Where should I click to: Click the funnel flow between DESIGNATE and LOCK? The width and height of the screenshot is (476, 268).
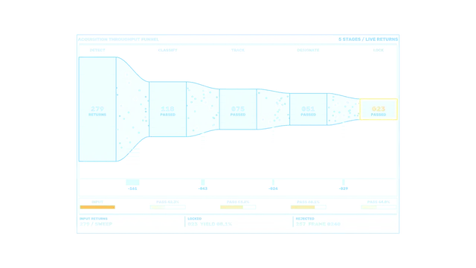click(x=344, y=109)
